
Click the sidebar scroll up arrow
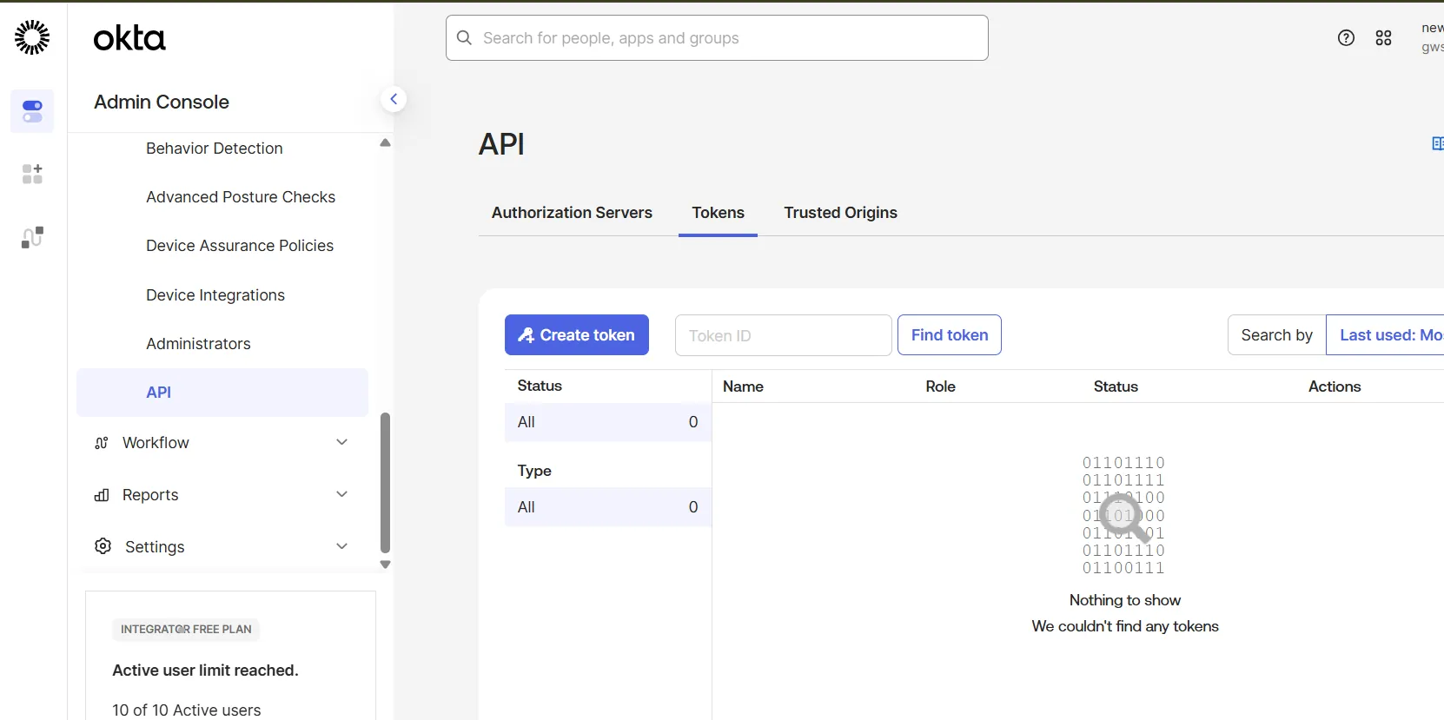(x=385, y=143)
